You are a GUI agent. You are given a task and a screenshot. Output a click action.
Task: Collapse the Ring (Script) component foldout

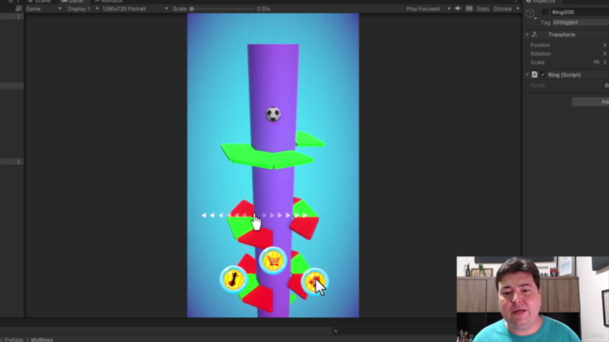527,74
